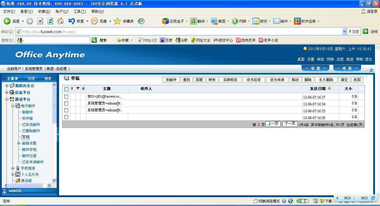380x206 pixels.
Task: Switch to the 快捷 tab
Action: click(31, 79)
